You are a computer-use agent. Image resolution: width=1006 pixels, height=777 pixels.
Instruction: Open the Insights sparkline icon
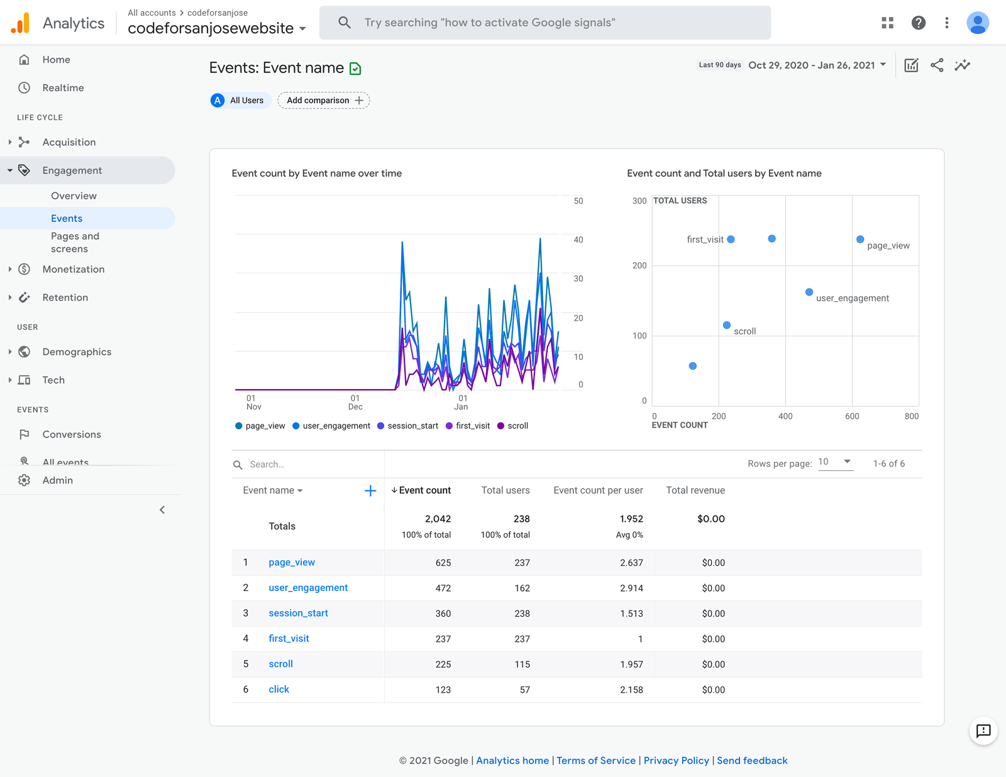pos(962,65)
